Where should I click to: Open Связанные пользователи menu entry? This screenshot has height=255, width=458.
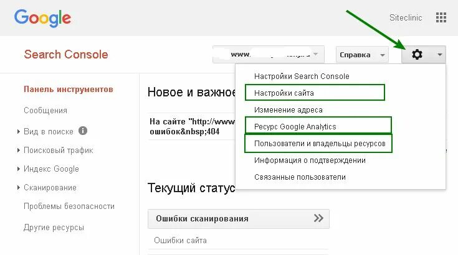[300, 177]
